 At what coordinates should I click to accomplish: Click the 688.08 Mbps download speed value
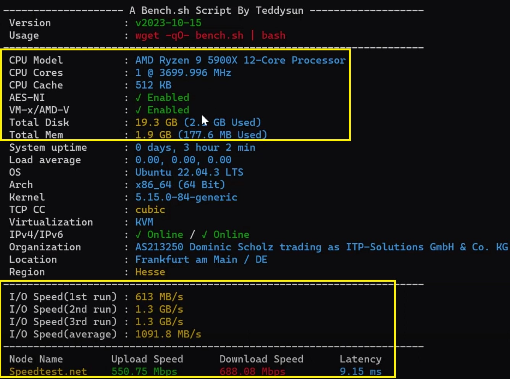coord(252,371)
